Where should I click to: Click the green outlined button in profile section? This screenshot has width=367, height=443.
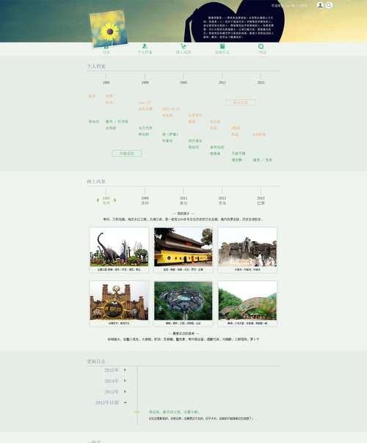pyautogui.click(x=127, y=153)
